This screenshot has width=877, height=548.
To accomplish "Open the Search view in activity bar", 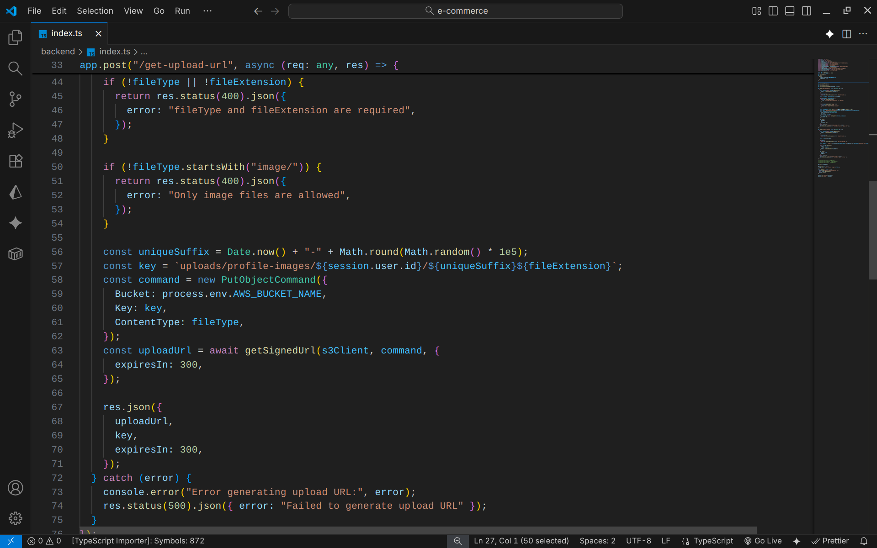I will point(15,68).
